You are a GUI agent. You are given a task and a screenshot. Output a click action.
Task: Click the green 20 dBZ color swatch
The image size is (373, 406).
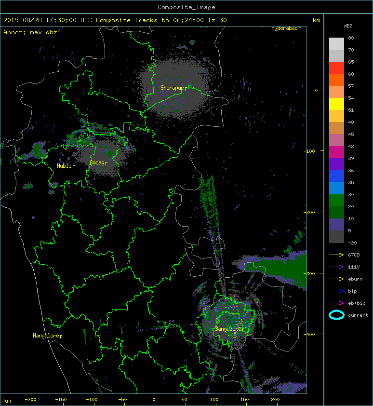tap(336, 201)
